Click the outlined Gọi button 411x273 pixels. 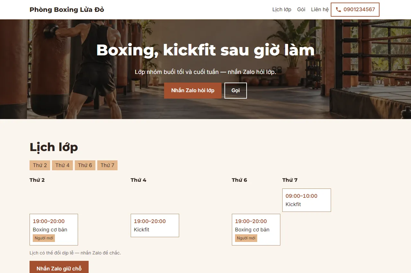[x=236, y=91]
